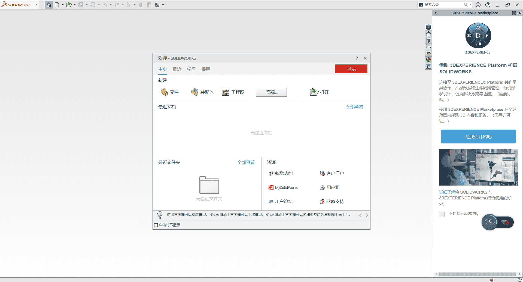Check the 启动时不显示 checkbox

[156, 225]
